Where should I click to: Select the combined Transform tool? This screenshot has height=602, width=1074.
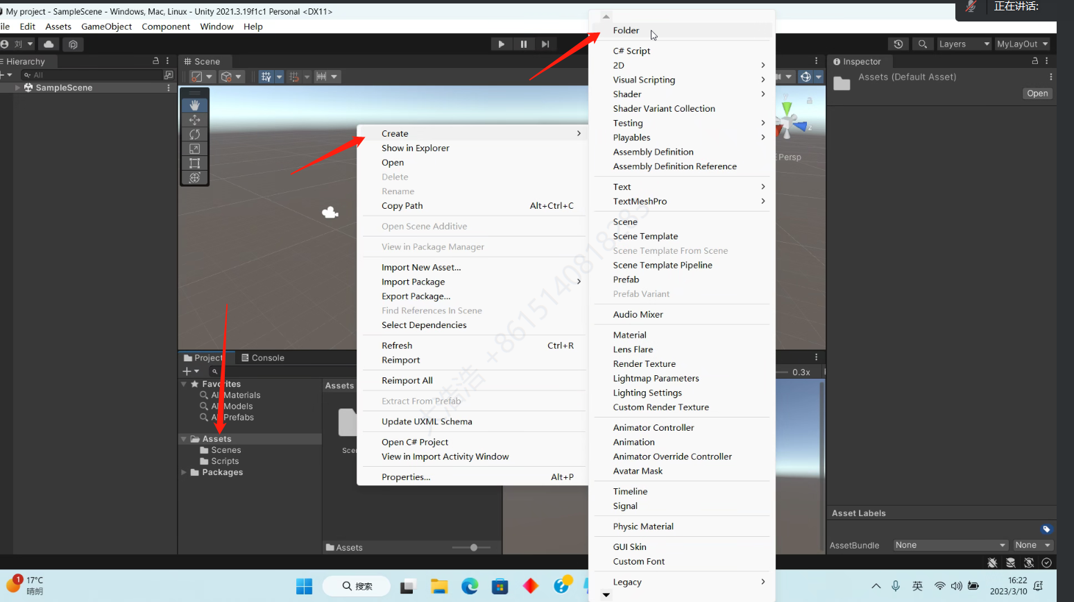click(194, 178)
